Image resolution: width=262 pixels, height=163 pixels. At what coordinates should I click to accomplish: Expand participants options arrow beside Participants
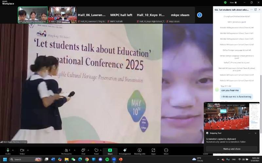[75, 150]
